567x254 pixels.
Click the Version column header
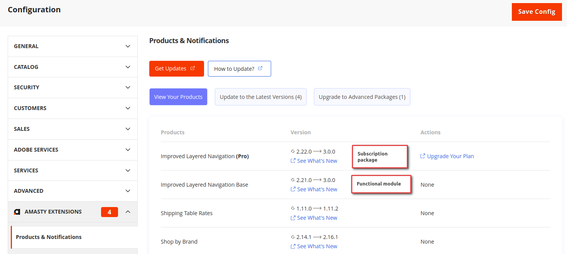pyautogui.click(x=300, y=132)
